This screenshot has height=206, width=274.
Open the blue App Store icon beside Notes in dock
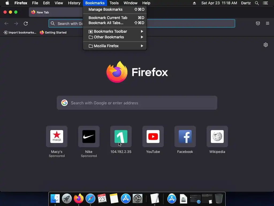[126, 199]
